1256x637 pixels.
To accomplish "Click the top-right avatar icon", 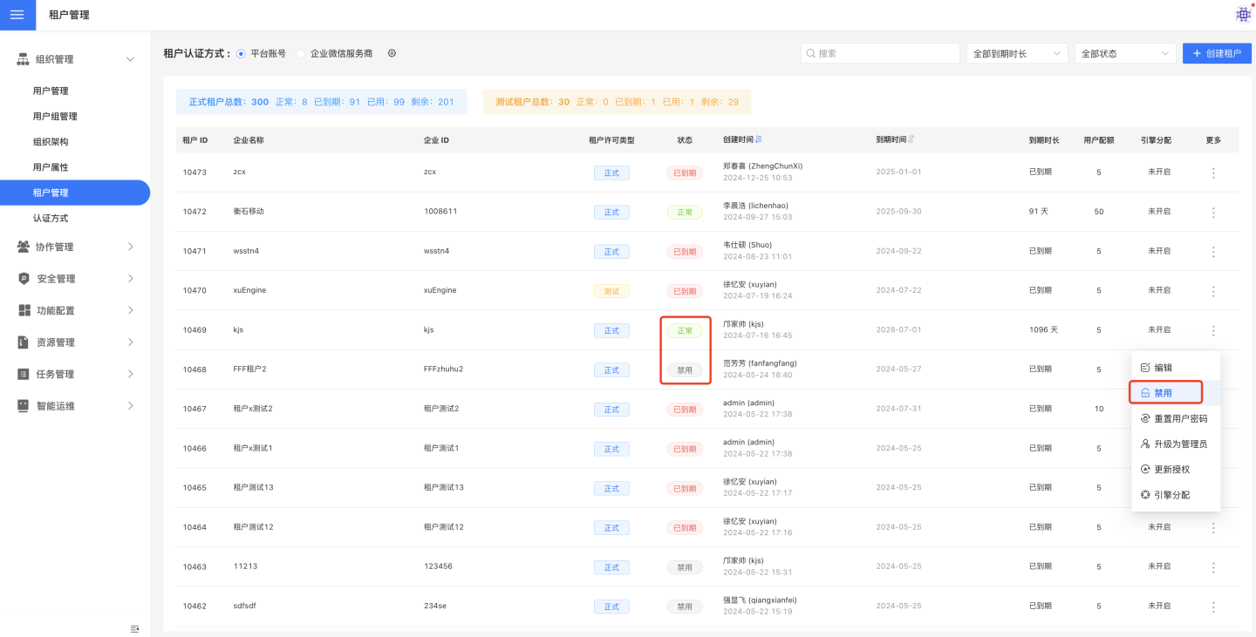I will pos(1243,15).
